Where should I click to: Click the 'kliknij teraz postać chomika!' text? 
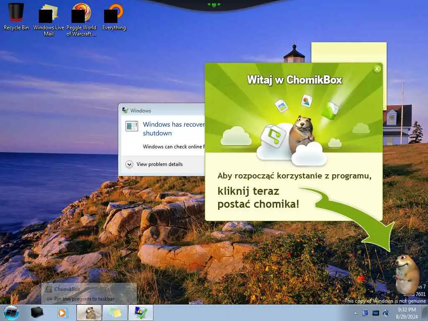point(258,197)
